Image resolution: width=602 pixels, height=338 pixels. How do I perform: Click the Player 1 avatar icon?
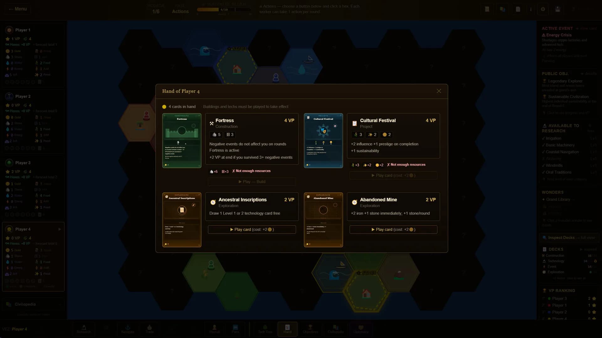tap(9, 30)
